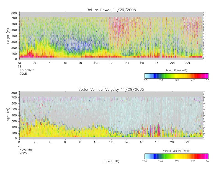The width and height of the screenshot is (219, 169).
Task: Click the 18: time tick under Return Power plot
Action: pos(157,63)
